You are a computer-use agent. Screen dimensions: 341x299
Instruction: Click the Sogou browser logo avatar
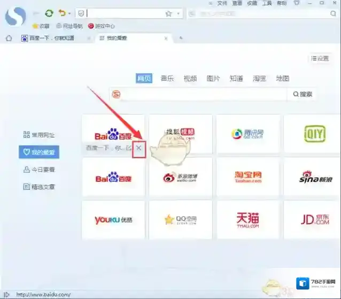click(15, 16)
